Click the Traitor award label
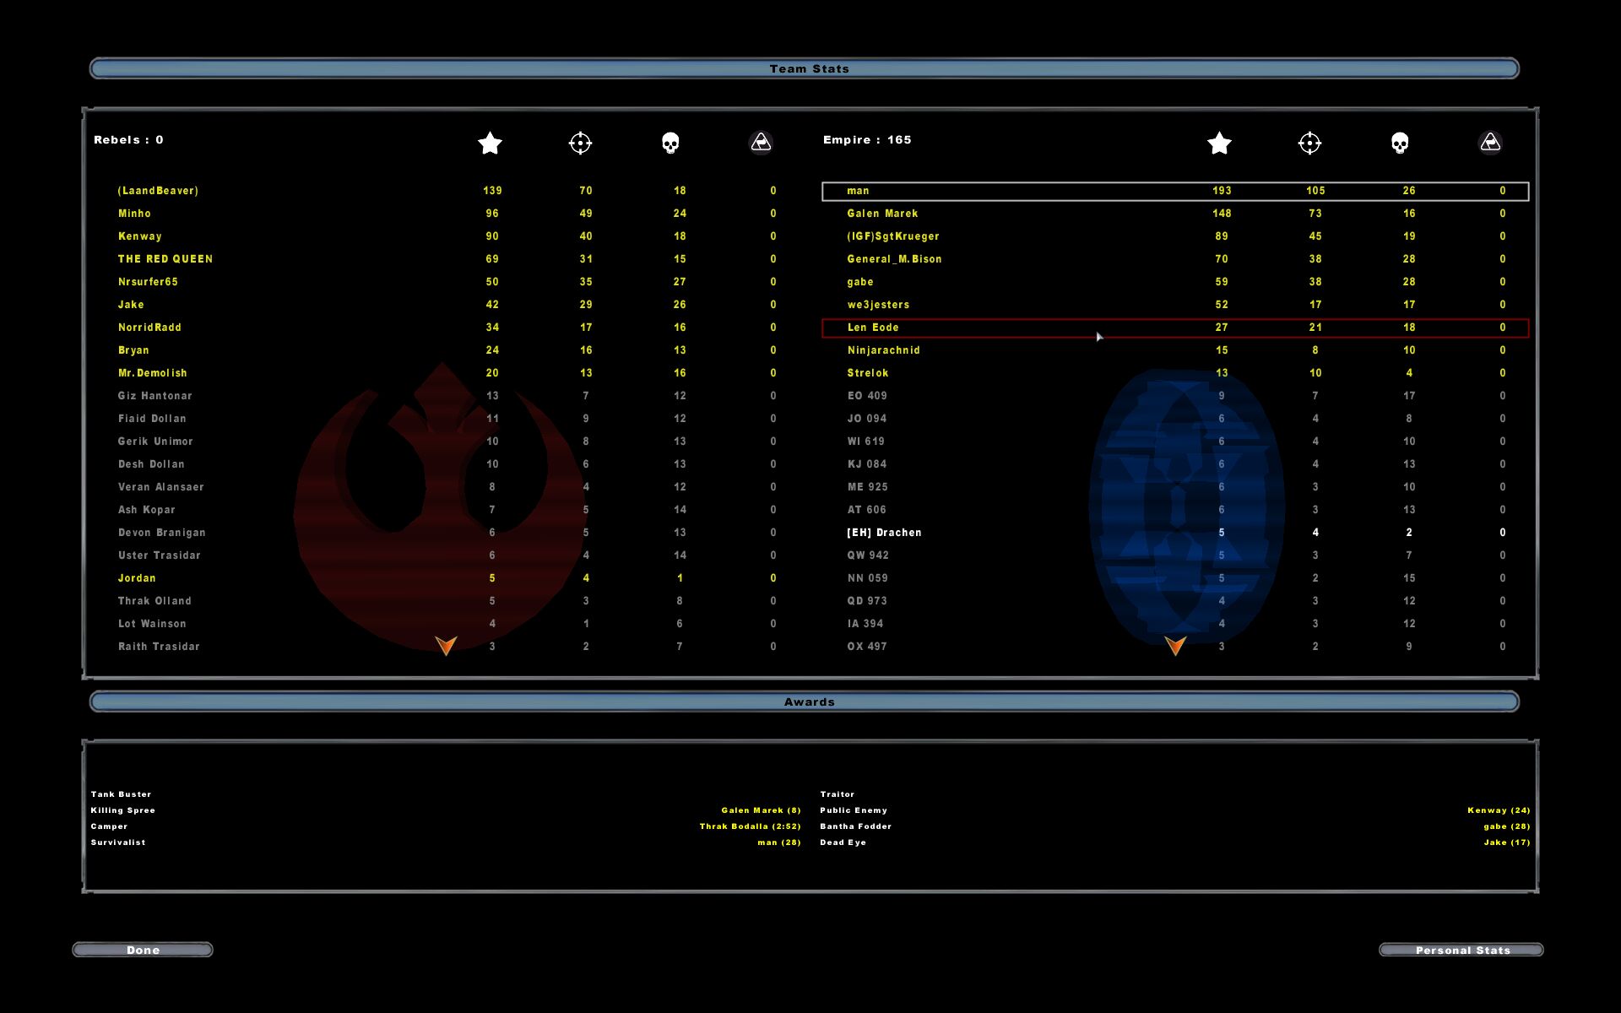 coord(837,794)
